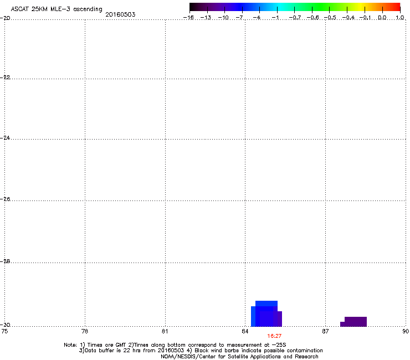Viewport: 410px width, 360px height.
Task: Click the latitude axis label -24
Action: pos(5,138)
